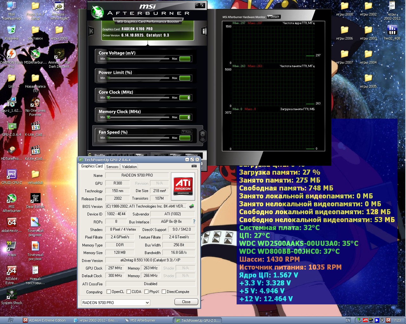Click the User Define fan gear icon
Screen dimensions: 406x324
tap(203, 135)
